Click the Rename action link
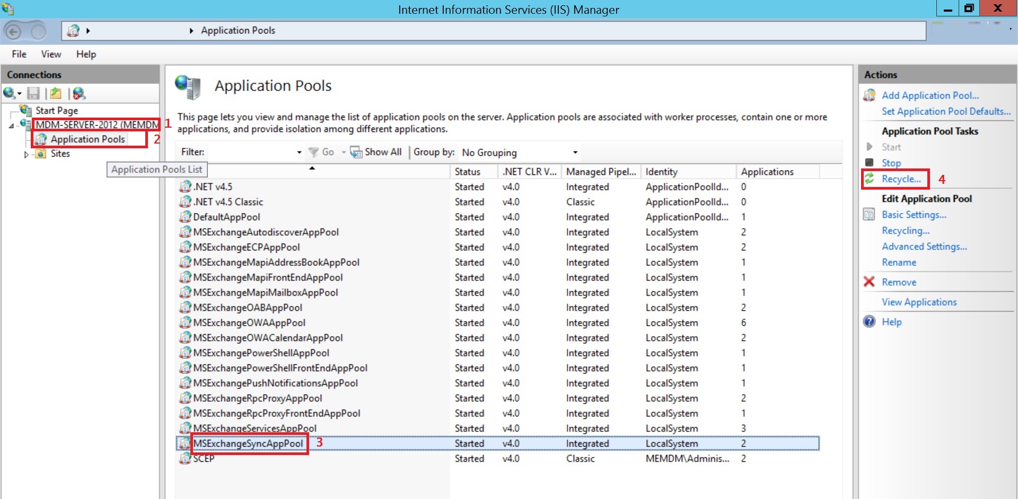Screen dimensions: 1018x499 899,262
